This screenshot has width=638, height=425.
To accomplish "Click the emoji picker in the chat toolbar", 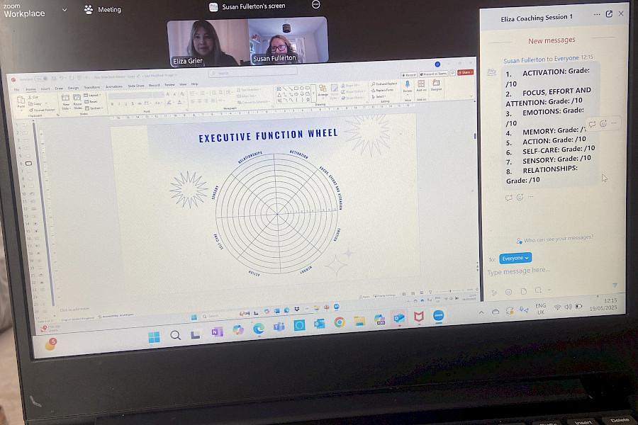I will 508,291.
